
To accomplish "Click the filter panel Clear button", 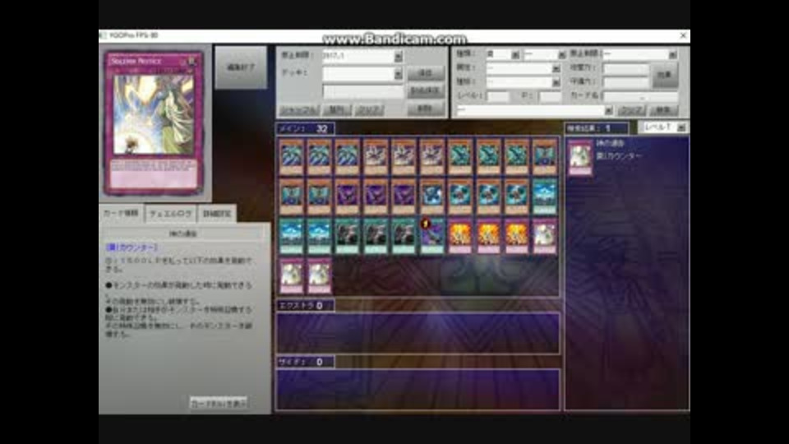I will click(x=631, y=109).
